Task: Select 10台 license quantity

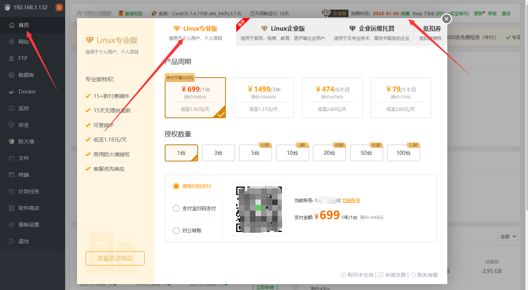Action: click(293, 153)
